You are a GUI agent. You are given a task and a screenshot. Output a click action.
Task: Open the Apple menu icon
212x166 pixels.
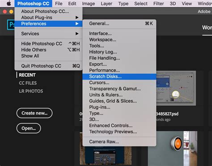click(9, 3)
